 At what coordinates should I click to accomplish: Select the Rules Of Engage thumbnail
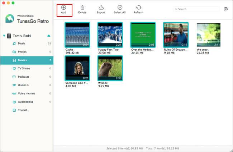tap(176, 35)
